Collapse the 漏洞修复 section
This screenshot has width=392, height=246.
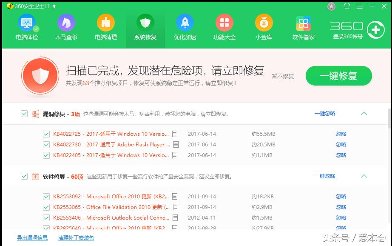pos(364,114)
